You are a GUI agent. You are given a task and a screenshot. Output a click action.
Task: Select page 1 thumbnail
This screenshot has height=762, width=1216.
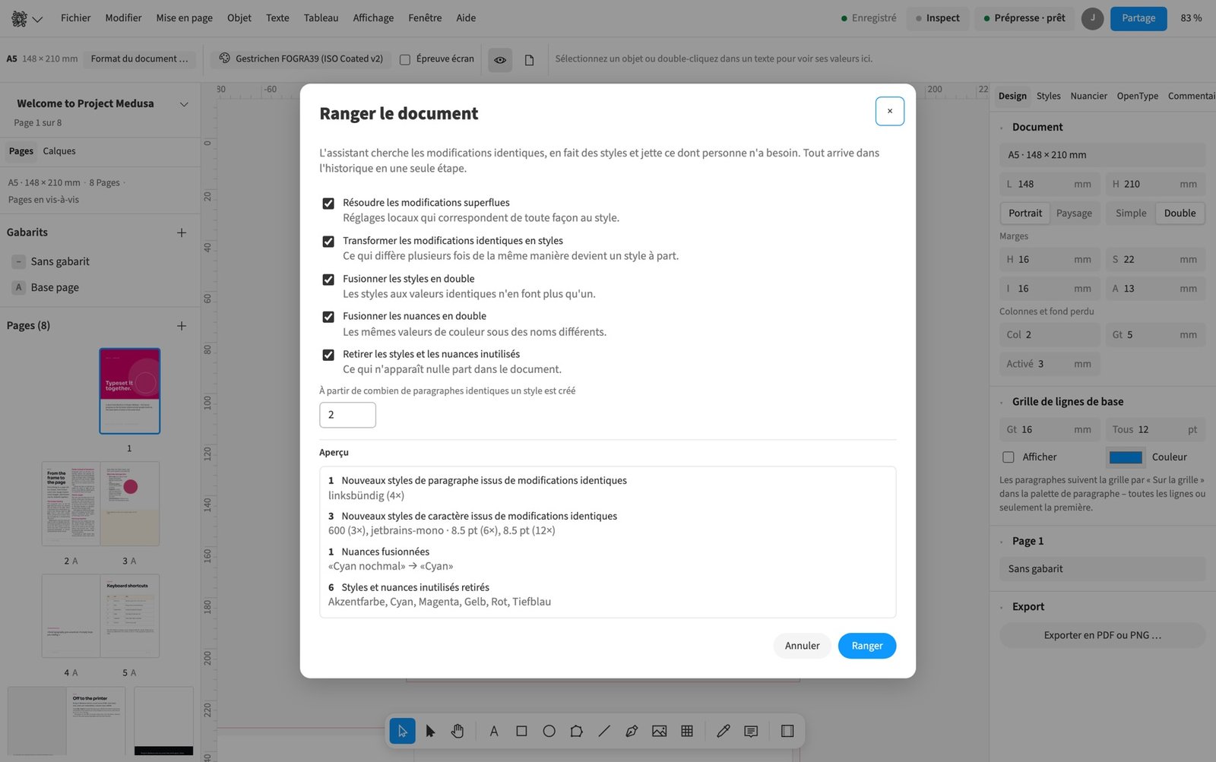pyautogui.click(x=130, y=391)
